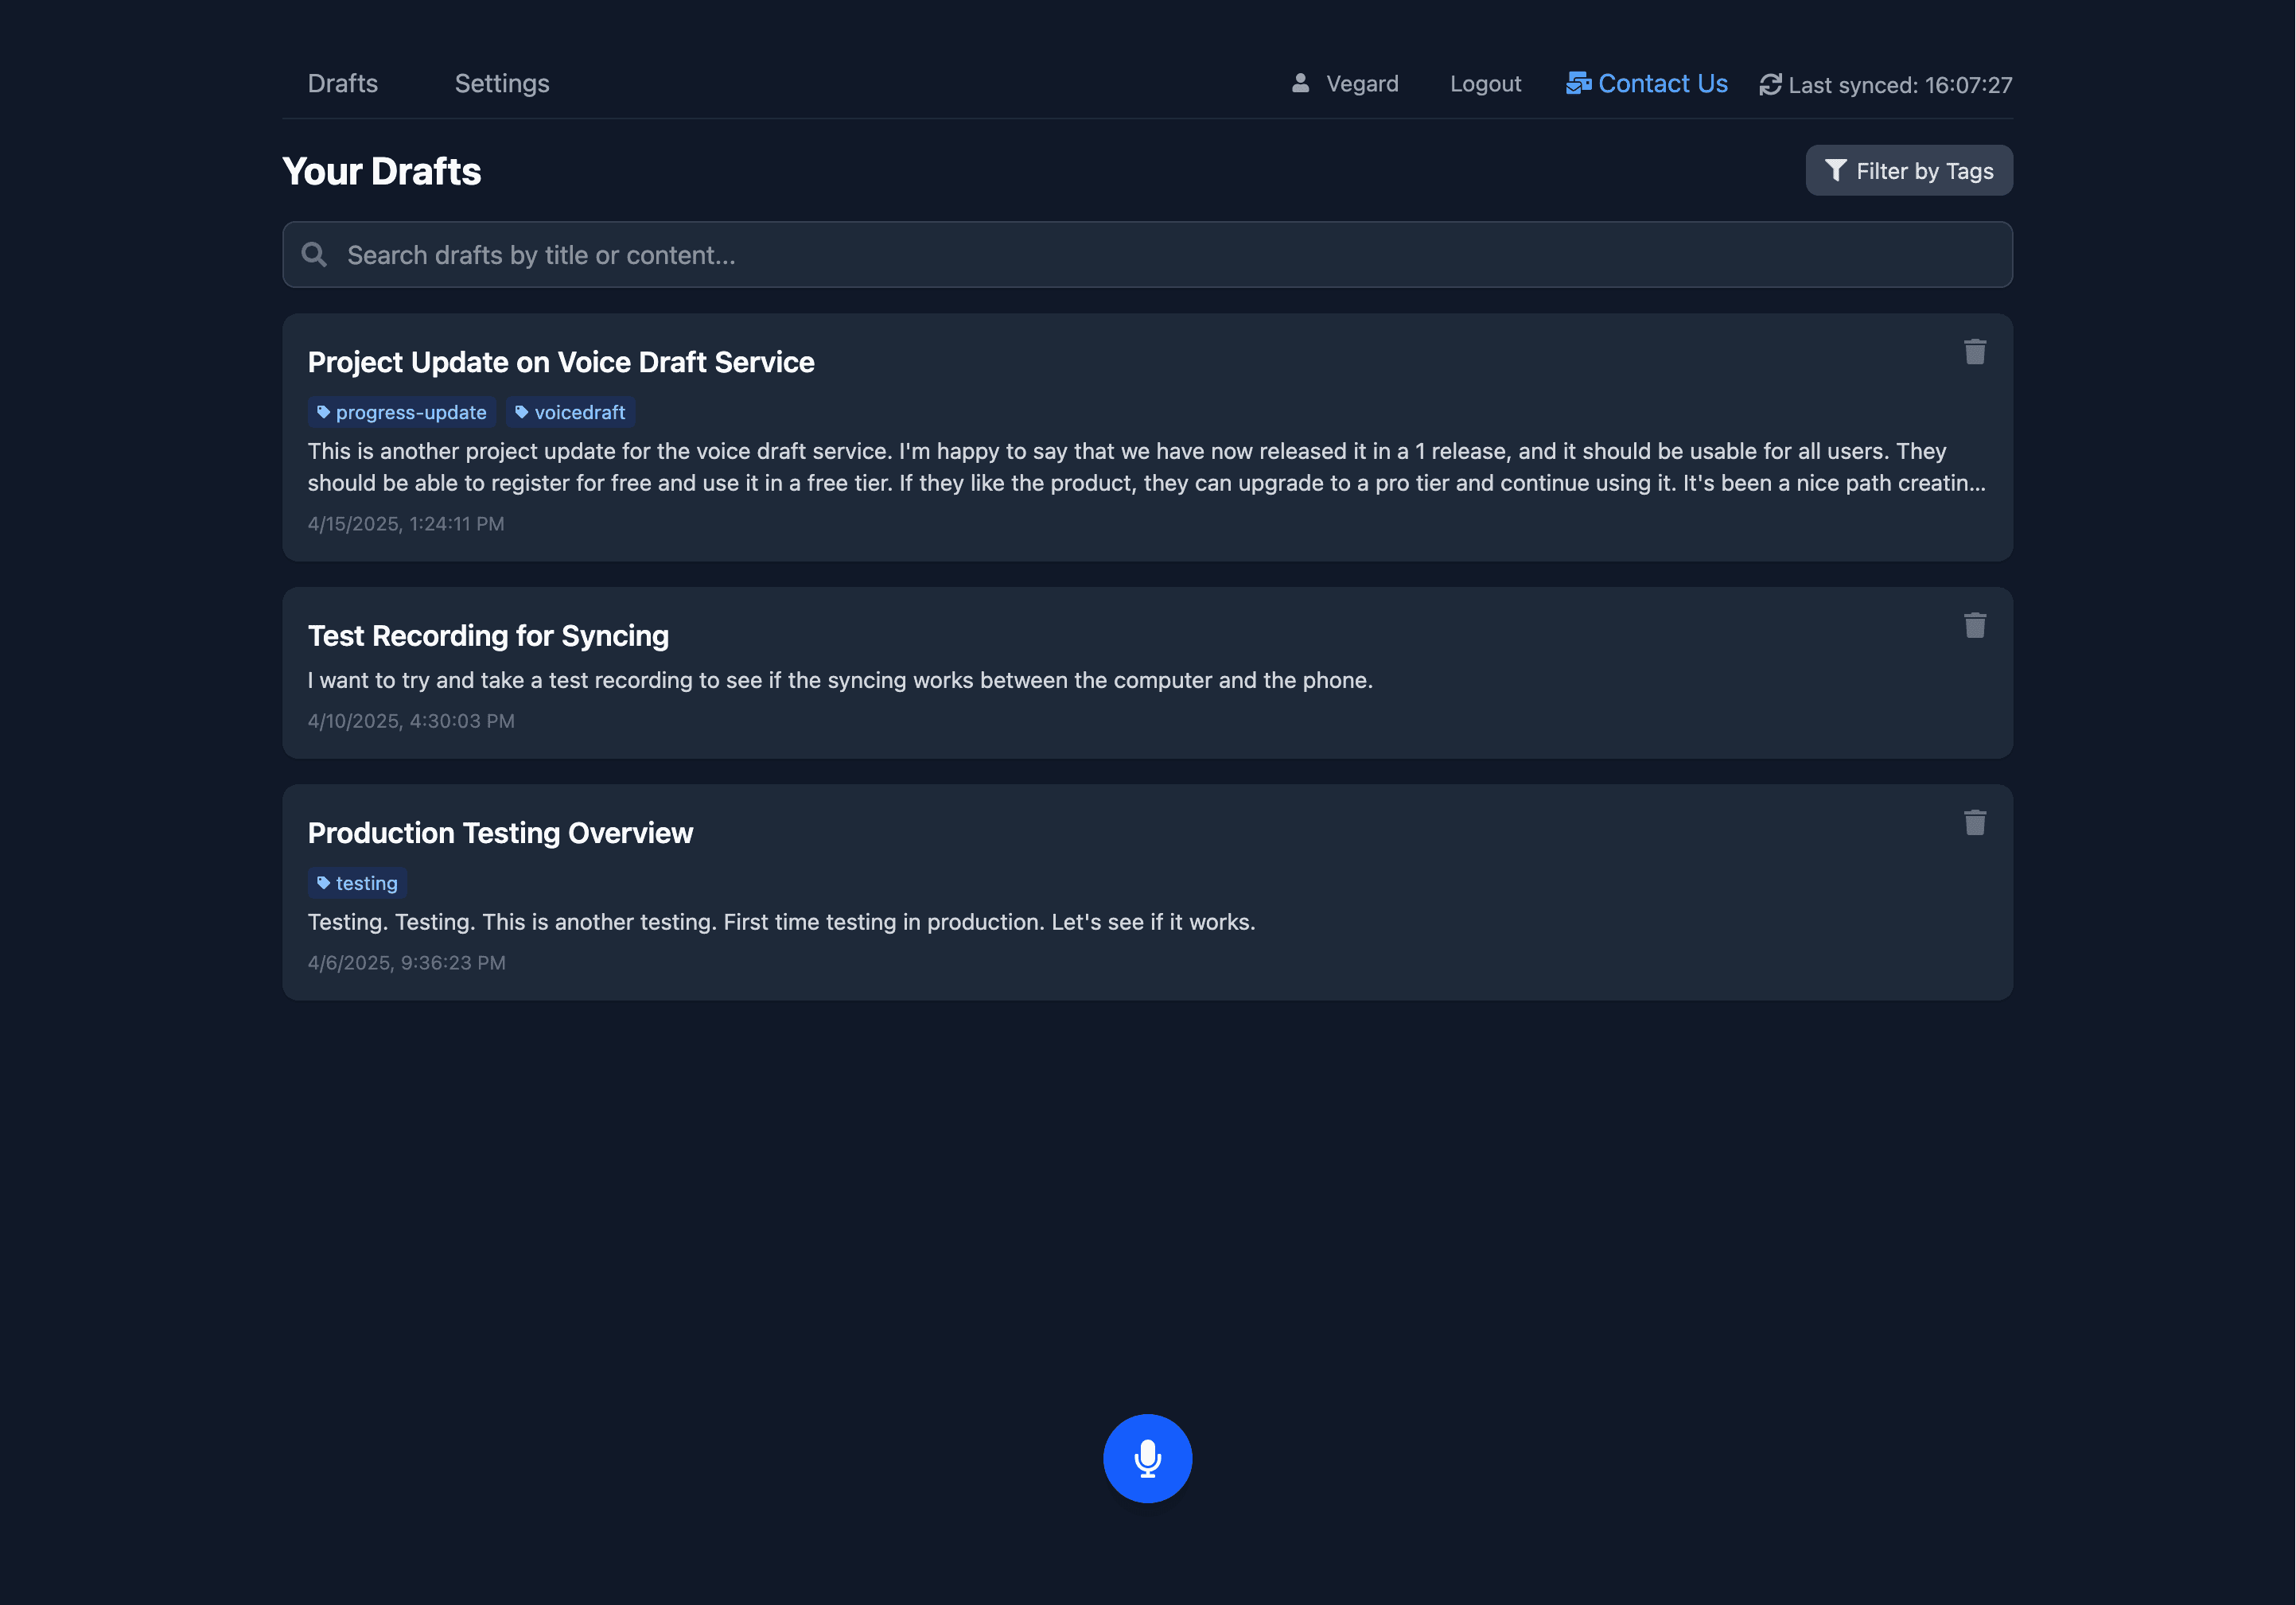This screenshot has width=2296, height=1605.
Task: Open the Settings page
Action: click(502, 83)
